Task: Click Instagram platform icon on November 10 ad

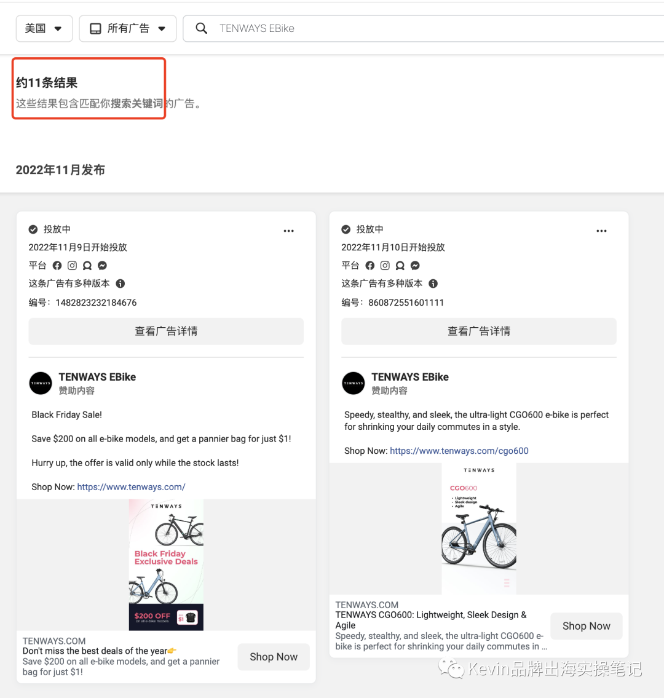Action: [x=385, y=266]
